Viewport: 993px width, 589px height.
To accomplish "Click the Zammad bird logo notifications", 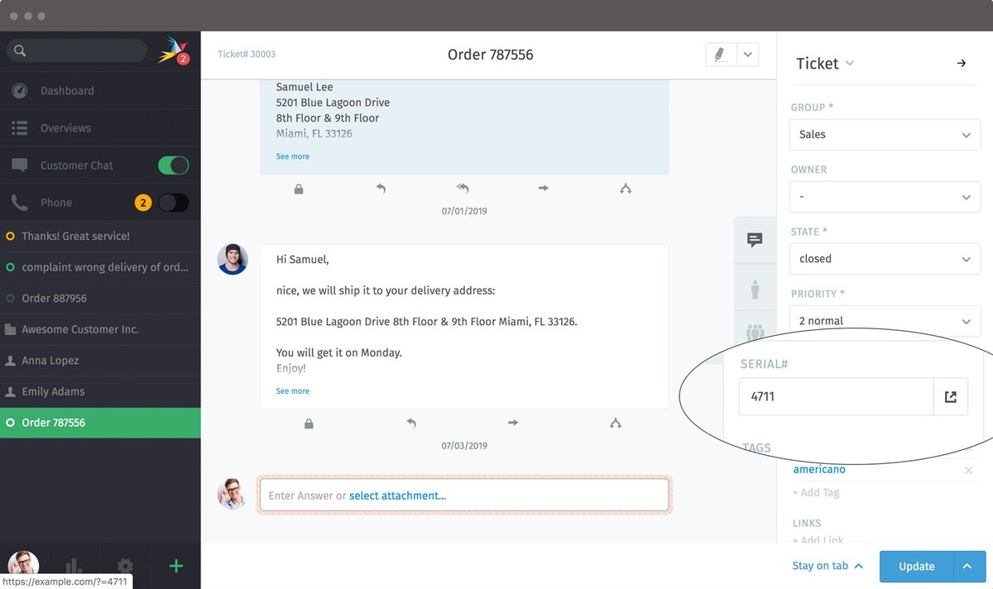I will [x=174, y=50].
